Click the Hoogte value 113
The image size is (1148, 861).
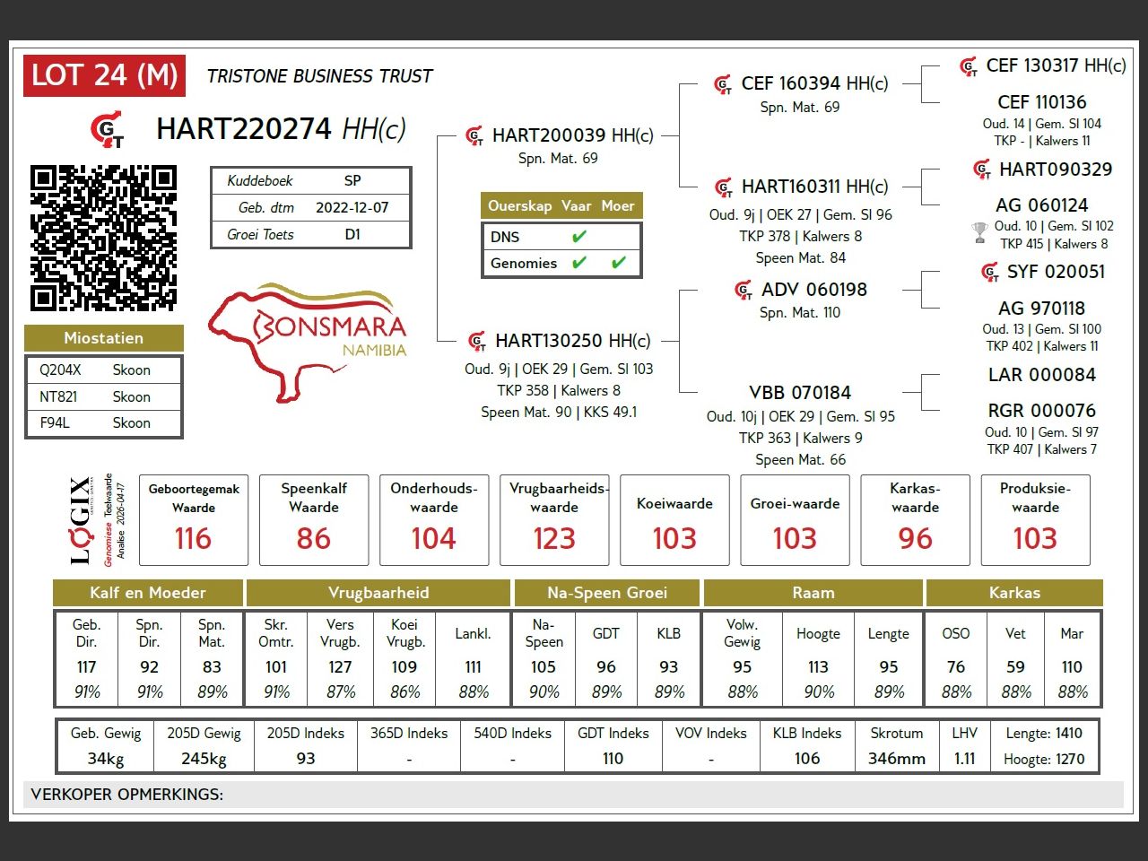[x=818, y=667]
